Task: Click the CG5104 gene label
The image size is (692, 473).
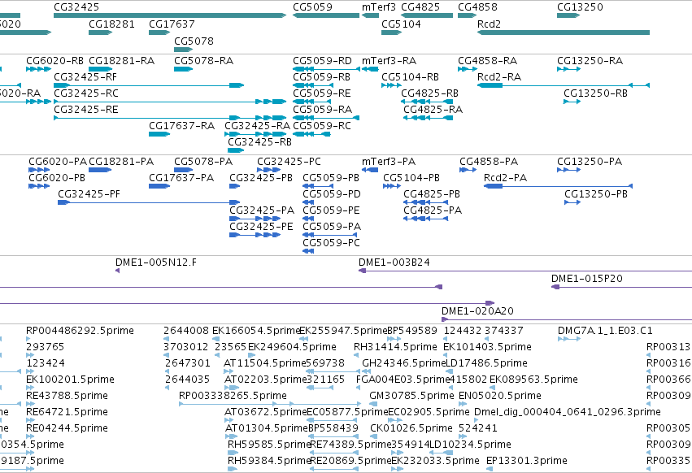Action: 401,24
